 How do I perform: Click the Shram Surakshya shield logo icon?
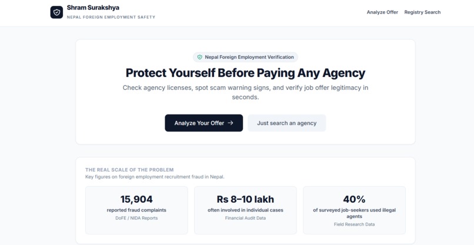click(x=56, y=12)
